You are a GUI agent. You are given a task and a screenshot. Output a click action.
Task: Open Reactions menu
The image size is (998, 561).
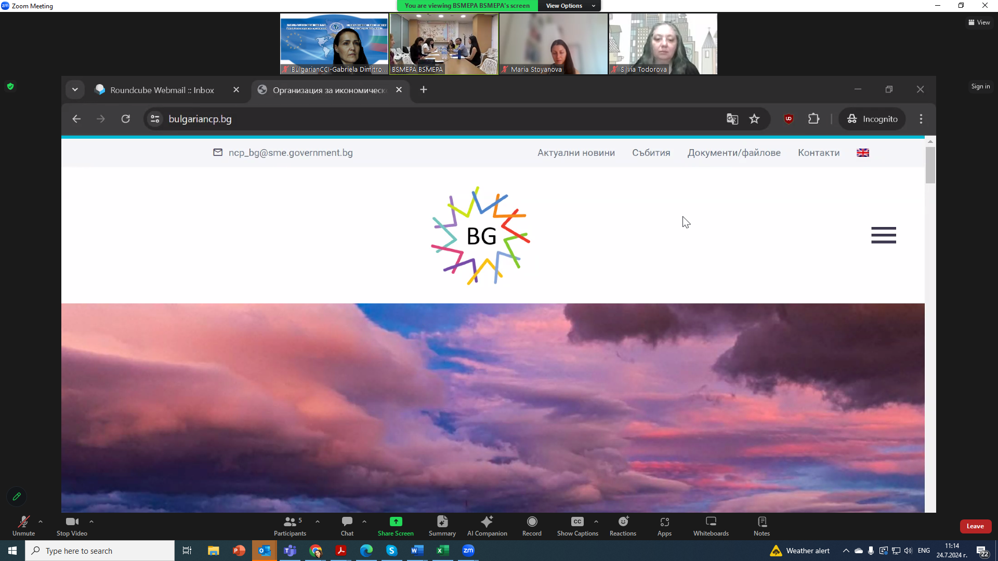click(623, 526)
